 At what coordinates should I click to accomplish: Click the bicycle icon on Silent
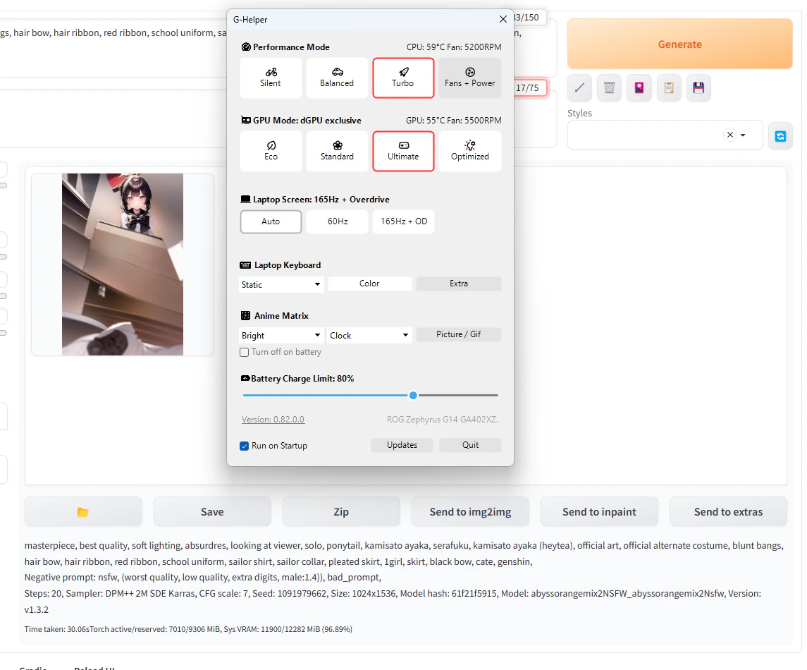pos(271,72)
